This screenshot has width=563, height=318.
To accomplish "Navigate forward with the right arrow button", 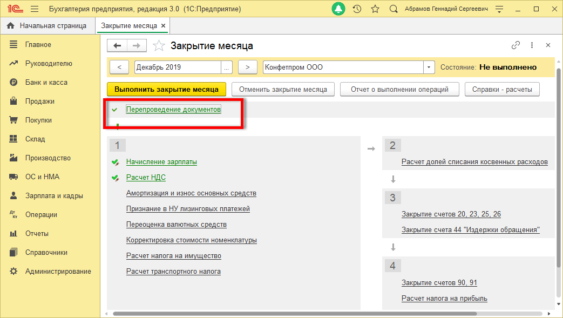I will click(x=137, y=46).
